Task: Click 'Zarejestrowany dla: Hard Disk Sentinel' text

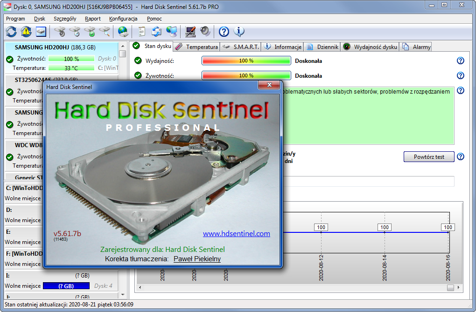Action: [x=162, y=250]
